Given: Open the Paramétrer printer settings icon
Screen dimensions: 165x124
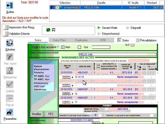Looking at the screenshot, I should tap(10, 112).
